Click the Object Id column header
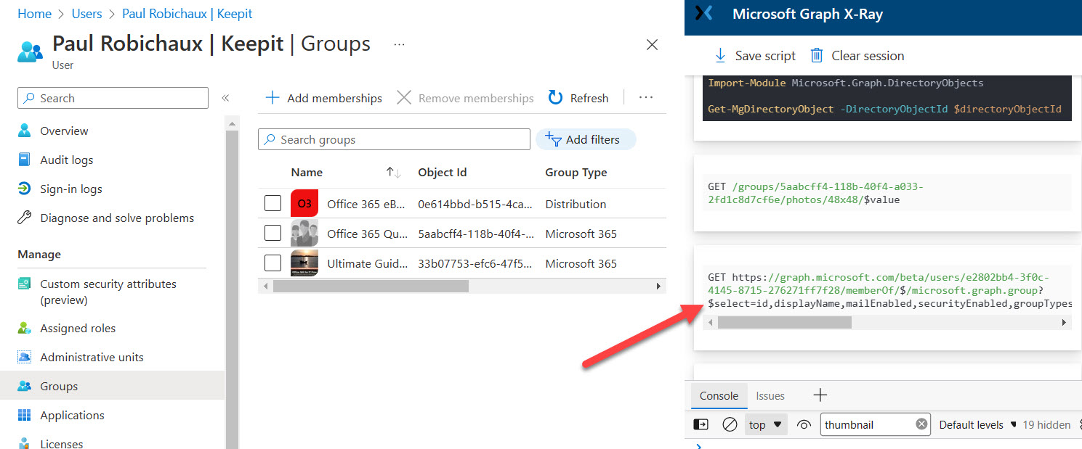 pyautogui.click(x=443, y=173)
